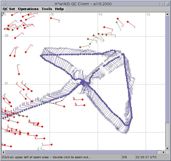Click the storm center where flight legs cross
The height and width of the screenshot is (161, 171).
[x=83, y=82]
